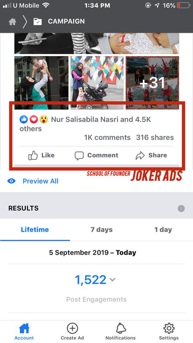193x343 pixels.
Task: Tap the Share arrow icon
Action: [x=140, y=156]
